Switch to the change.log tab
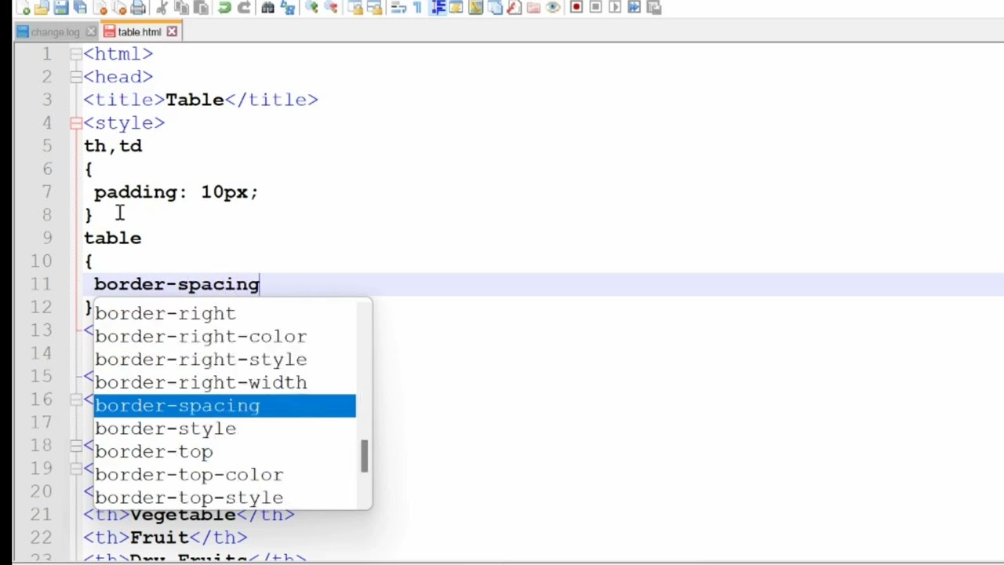1004x565 pixels. (55, 32)
